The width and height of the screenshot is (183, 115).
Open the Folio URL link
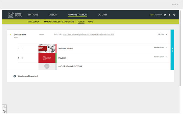point(88,34)
